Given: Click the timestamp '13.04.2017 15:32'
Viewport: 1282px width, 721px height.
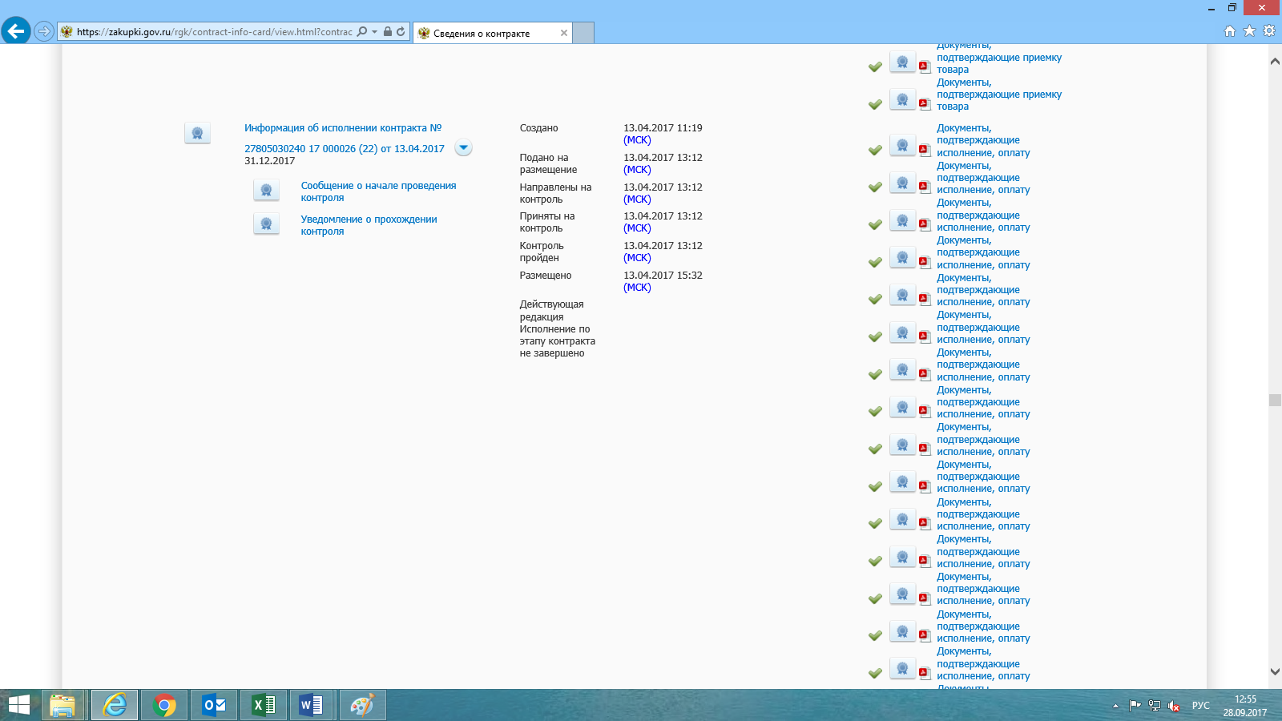Looking at the screenshot, I should [663, 276].
